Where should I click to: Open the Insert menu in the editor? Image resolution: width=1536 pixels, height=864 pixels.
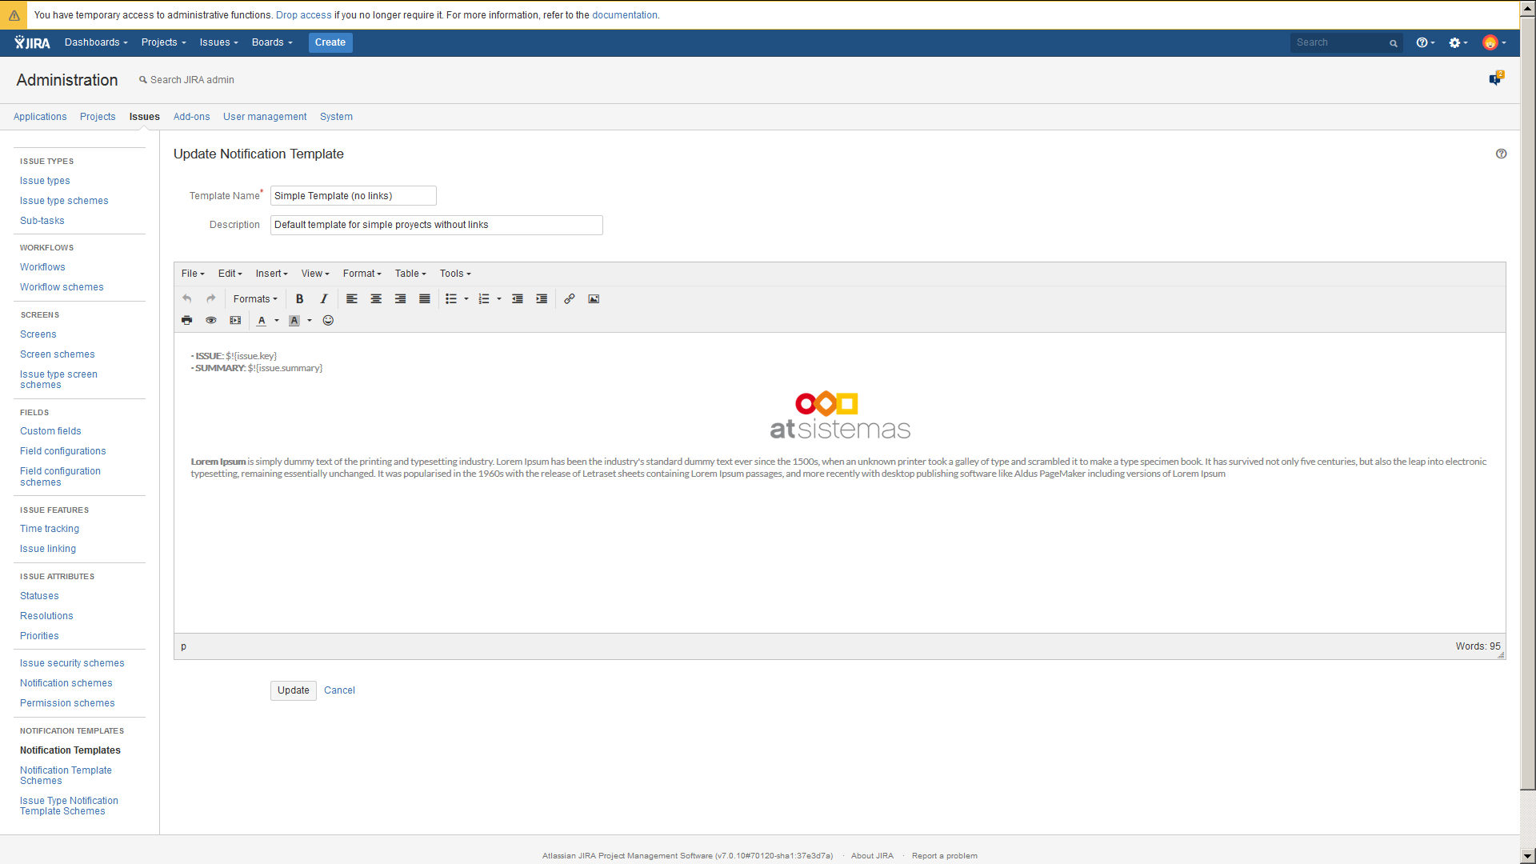pos(271,274)
